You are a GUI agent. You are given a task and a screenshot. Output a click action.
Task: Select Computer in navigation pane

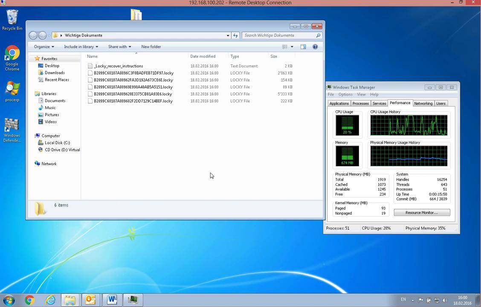[x=51, y=136]
